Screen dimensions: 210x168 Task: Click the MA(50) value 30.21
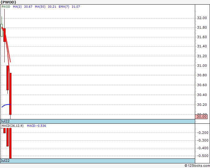52,7
